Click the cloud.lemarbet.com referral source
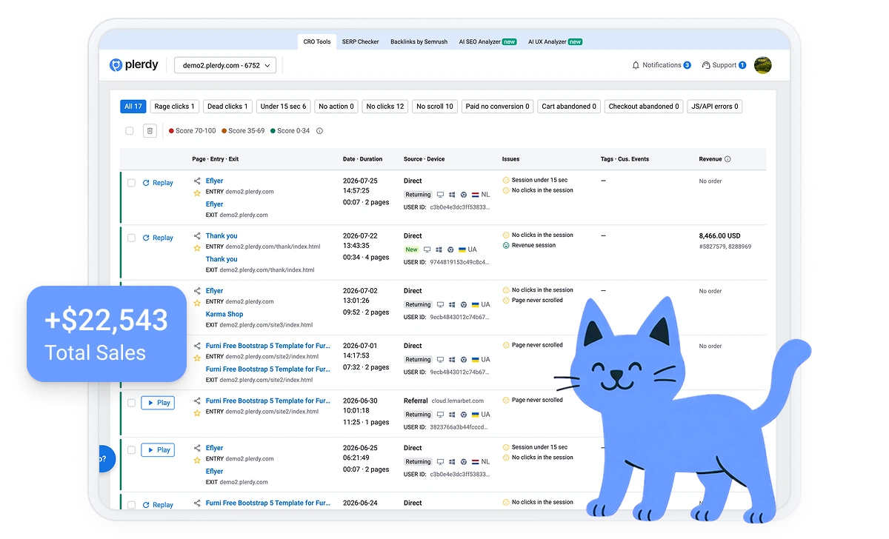Image resolution: width=889 pixels, height=539 pixels. point(457,401)
